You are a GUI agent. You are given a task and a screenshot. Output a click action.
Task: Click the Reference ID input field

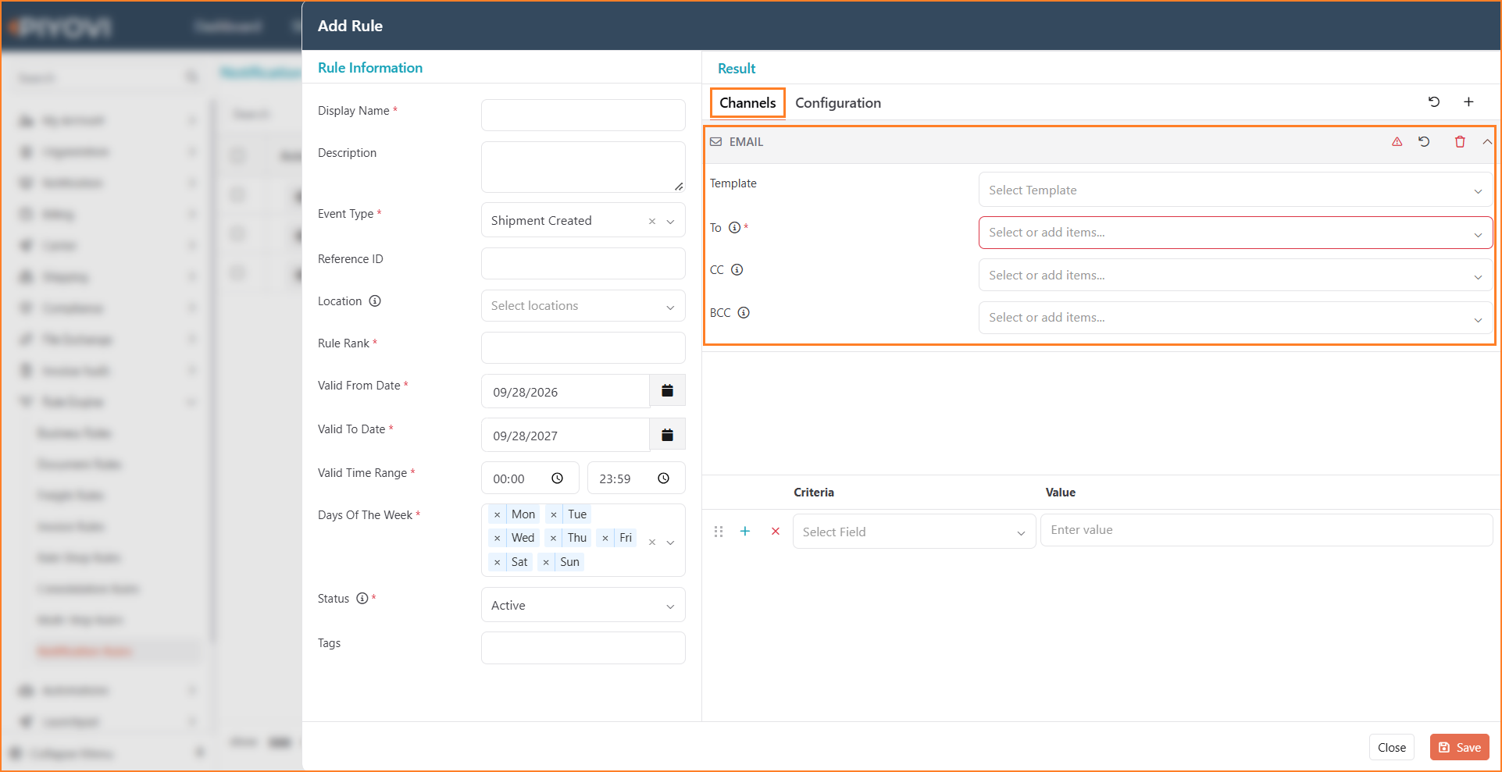point(583,263)
